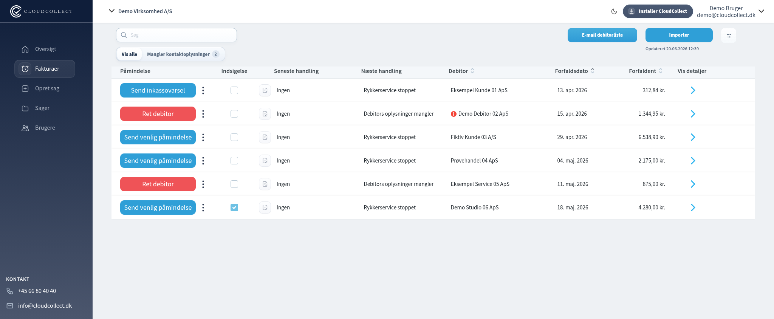Open three-dot menu for Demo Studio 06 ApS
The width and height of the screenshot is (774, 319).
(x=203, y=208)
